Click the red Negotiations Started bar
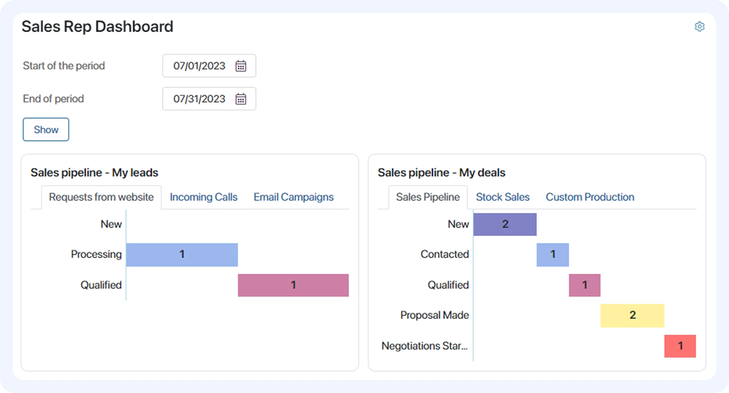This screenshot has width=729, height=393. point(680,346)
